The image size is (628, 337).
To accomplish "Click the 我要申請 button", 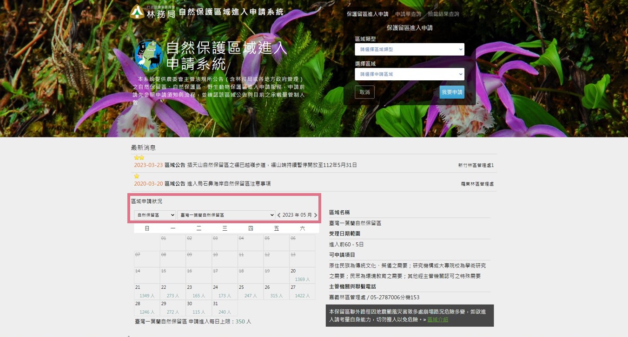I will tap(452, 92).
